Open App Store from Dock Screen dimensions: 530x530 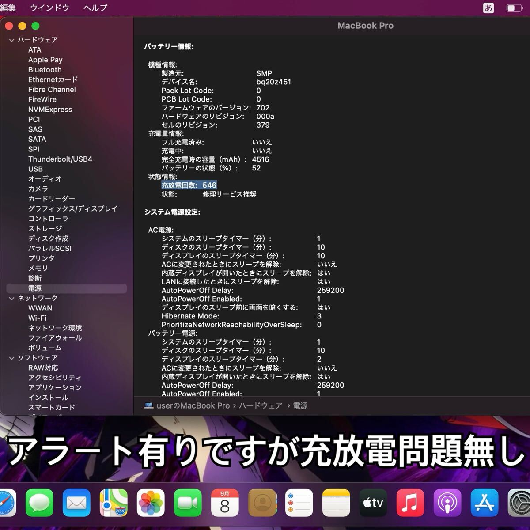(485, 503)
